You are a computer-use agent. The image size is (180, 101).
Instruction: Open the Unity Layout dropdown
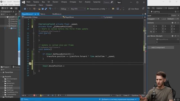(x=173, y=8)
